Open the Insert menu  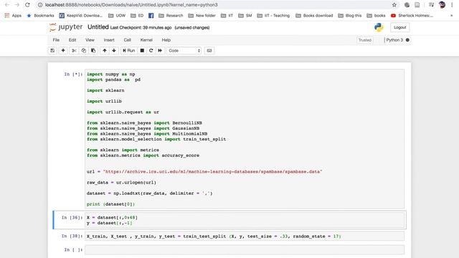click(x=109, y=40)
